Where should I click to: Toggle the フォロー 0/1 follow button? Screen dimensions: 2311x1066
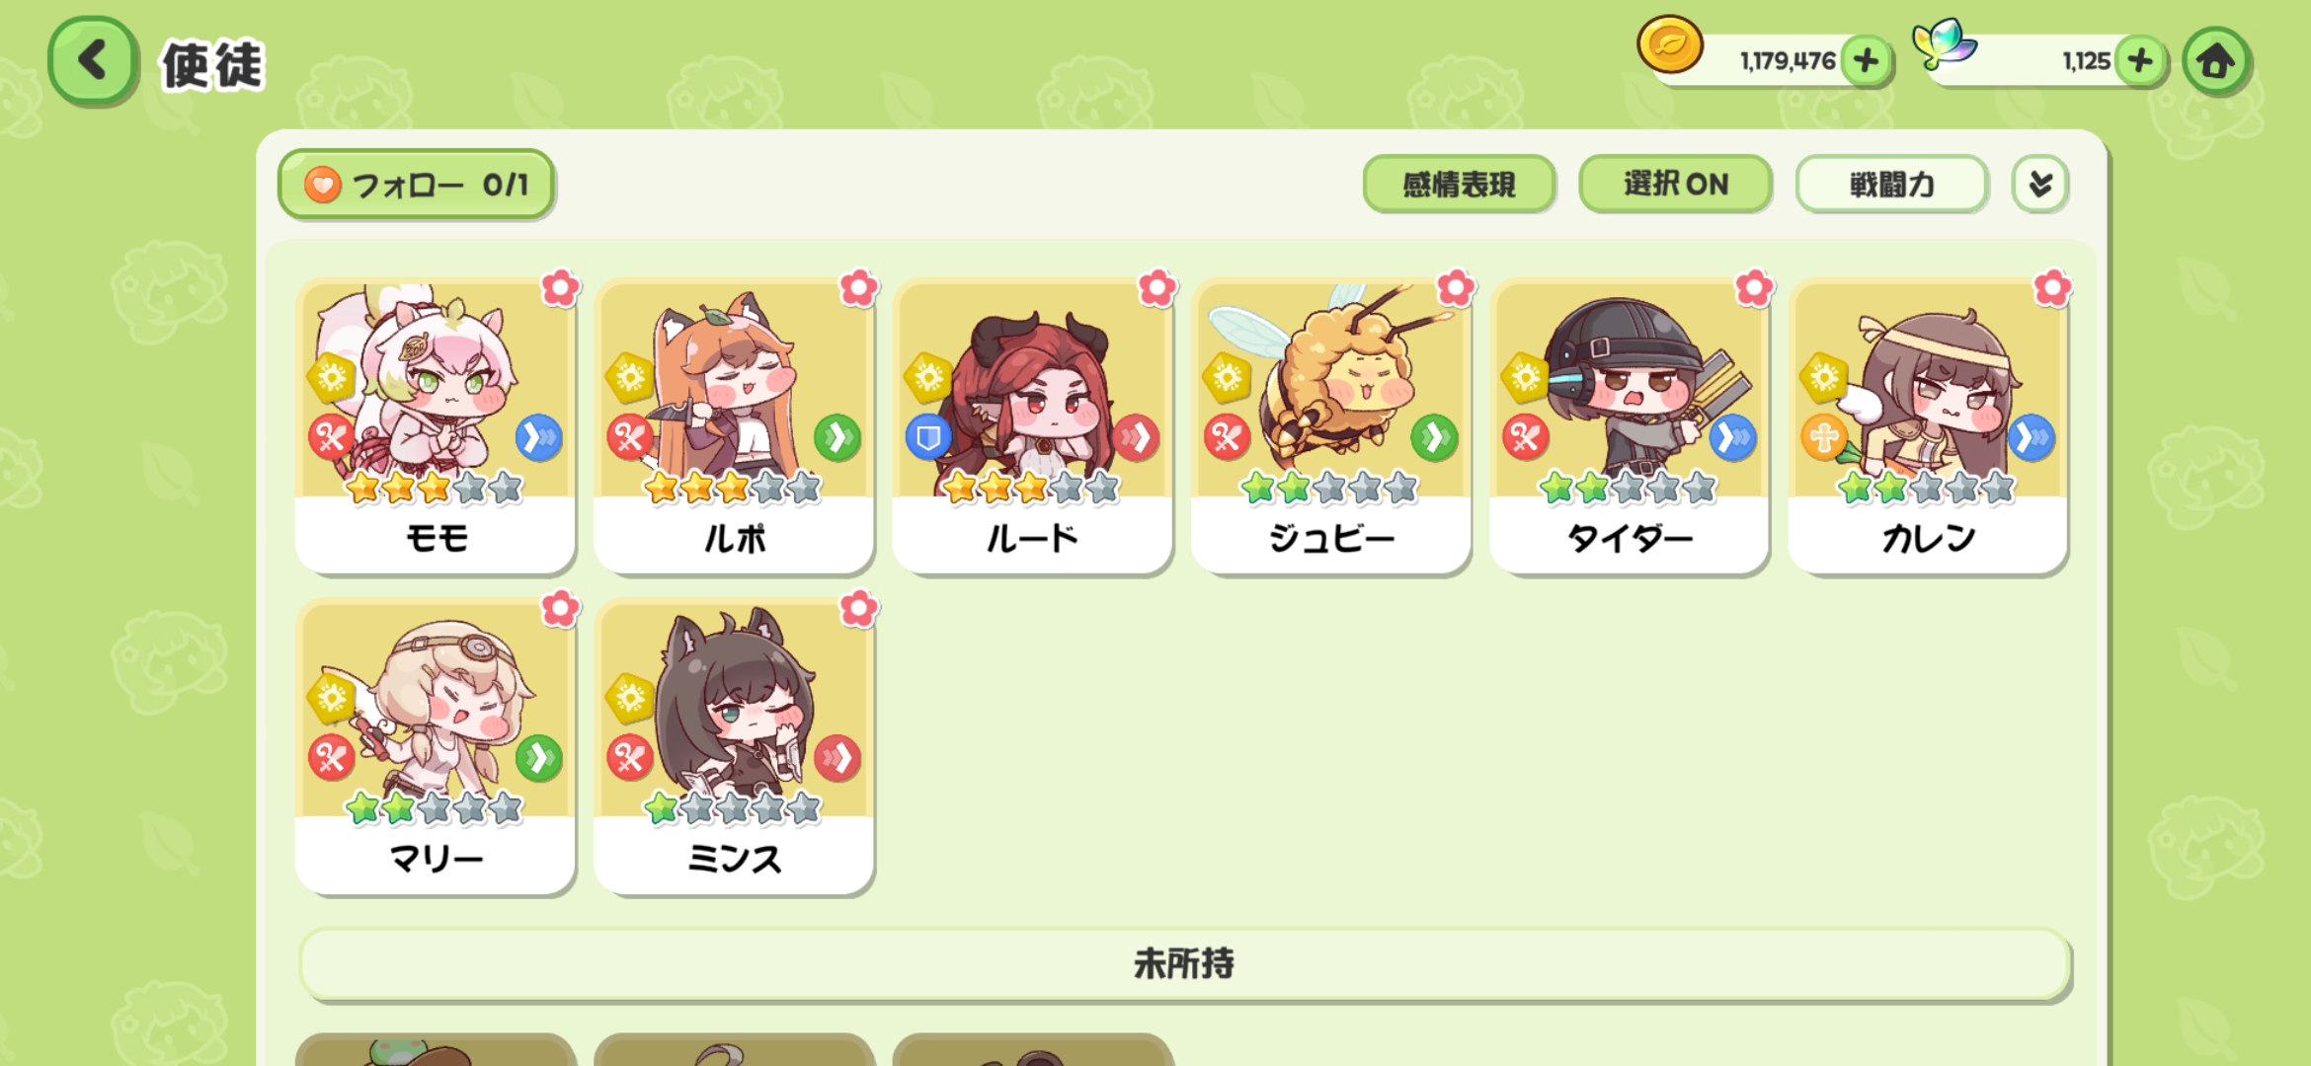(x=416, y=184)
